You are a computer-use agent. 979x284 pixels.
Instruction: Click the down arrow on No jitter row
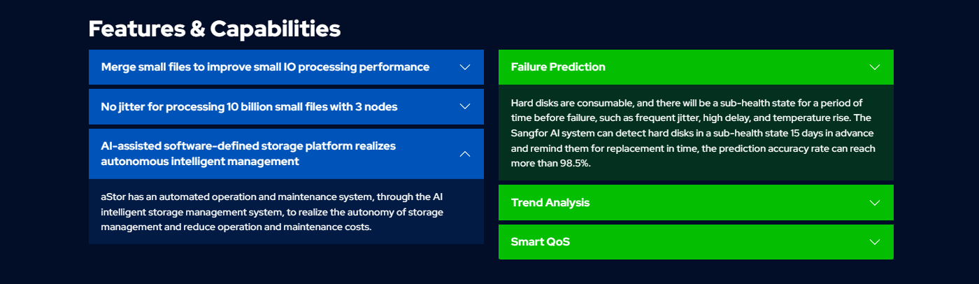point(465,106)
